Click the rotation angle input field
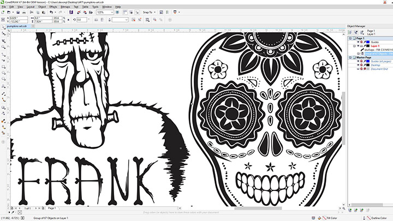This screenshot has width=393, height=221. [x=82, y=20]
